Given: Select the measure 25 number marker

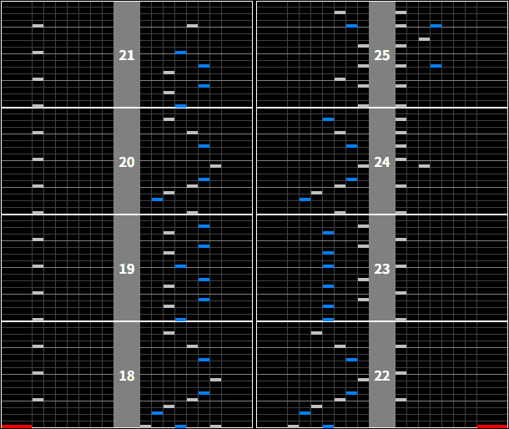Looking at the screenshot, I should pos(382,55).
